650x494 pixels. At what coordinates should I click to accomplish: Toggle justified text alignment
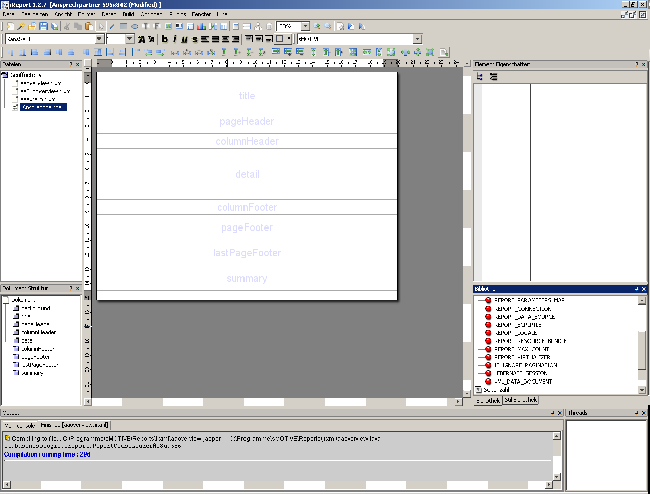pos(215,39)
